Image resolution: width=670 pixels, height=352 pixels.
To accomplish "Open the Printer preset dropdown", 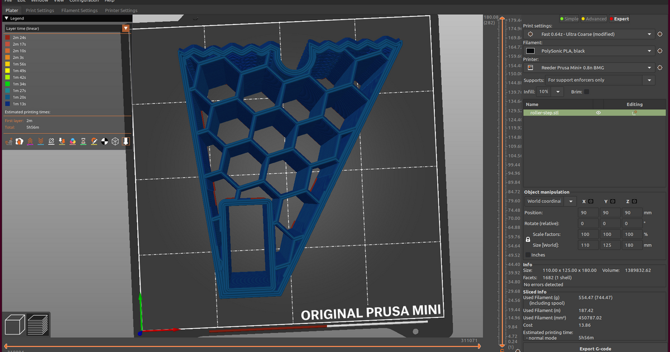I will click(649, 68).
